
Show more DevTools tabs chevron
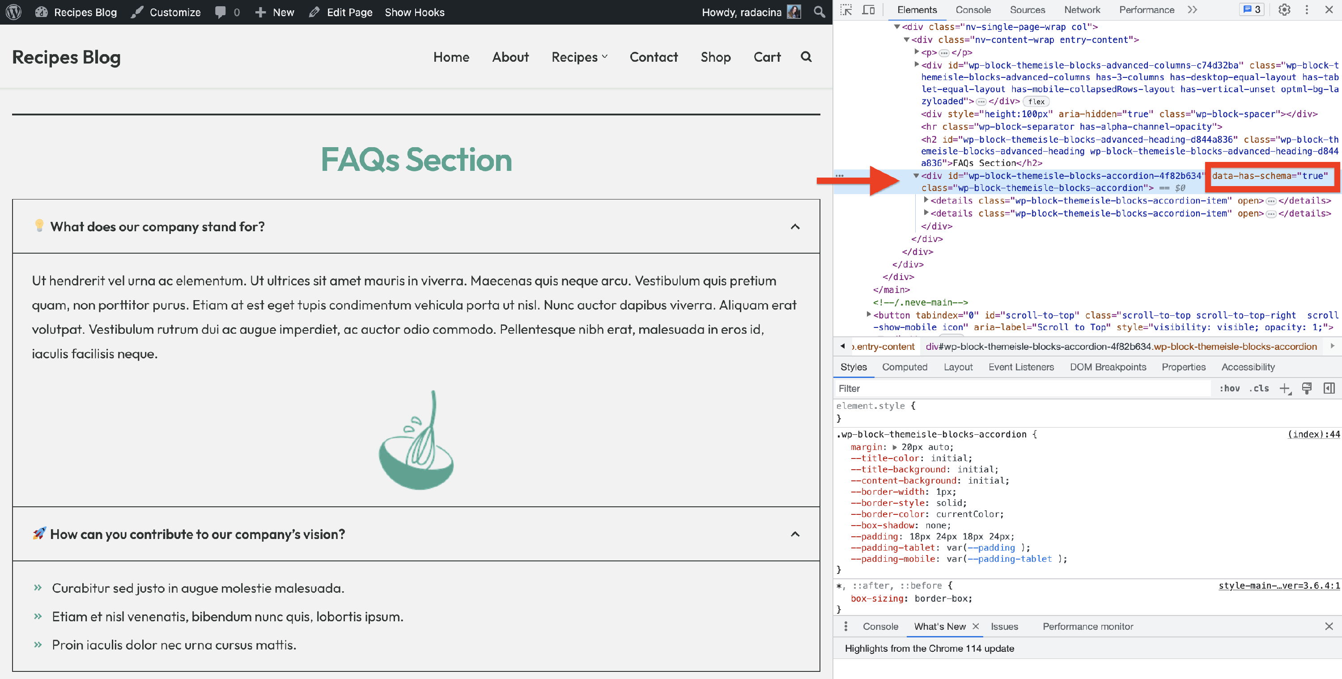[x=1192, y=10]
